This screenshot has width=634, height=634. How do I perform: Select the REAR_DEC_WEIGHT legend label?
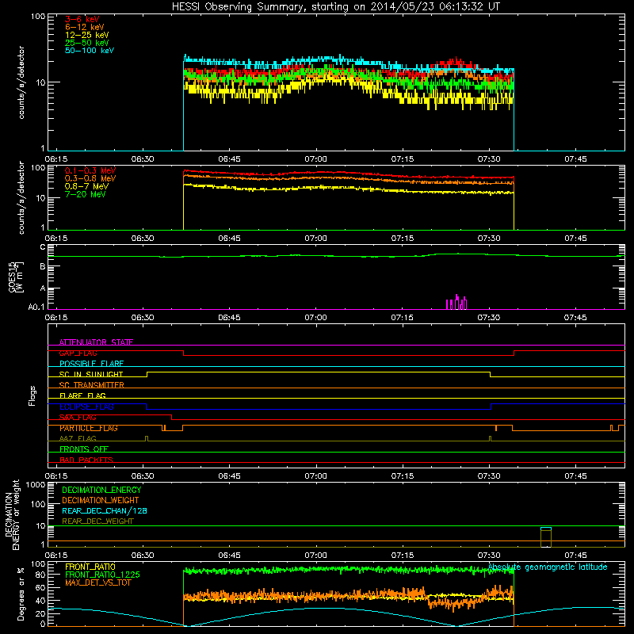97,521
